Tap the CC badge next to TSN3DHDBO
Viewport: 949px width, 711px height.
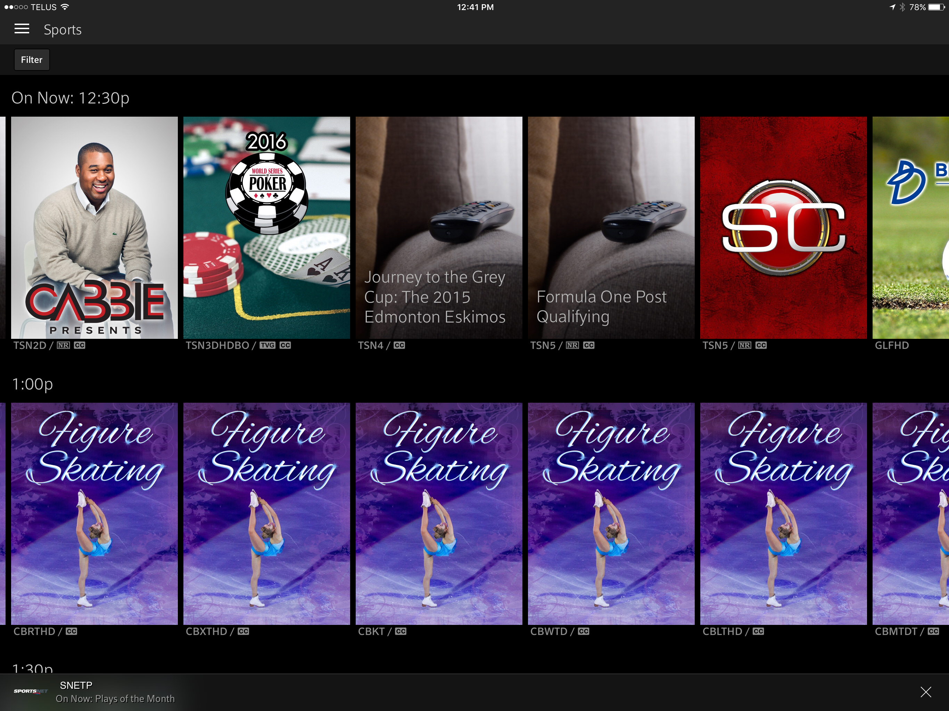click(285, 345)
